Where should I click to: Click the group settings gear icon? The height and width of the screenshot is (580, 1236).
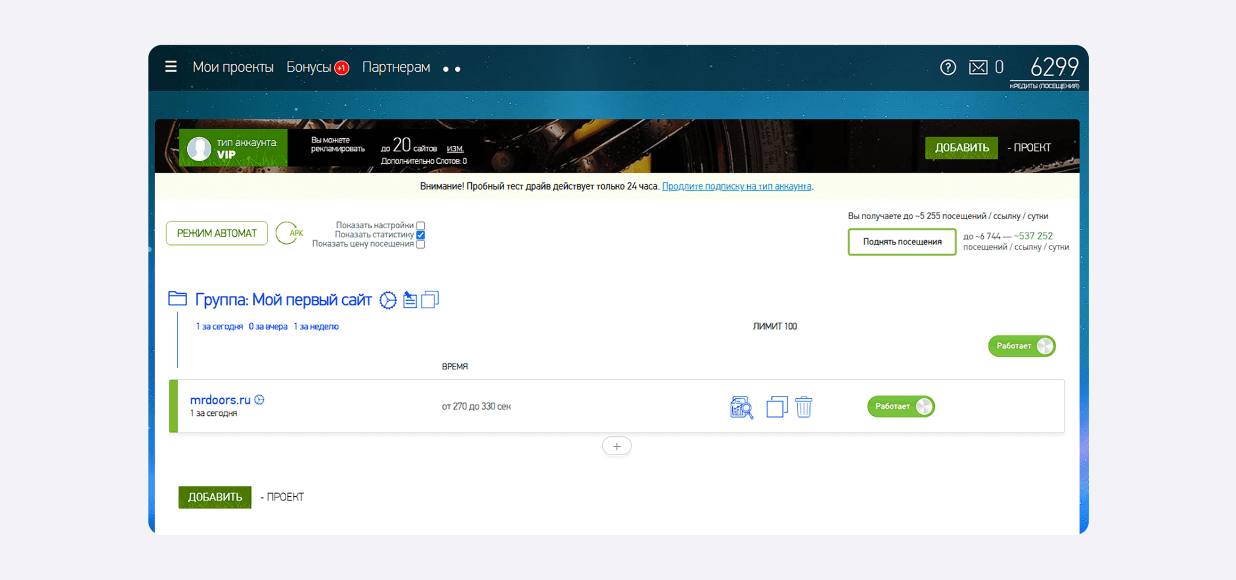click(388, 300)
